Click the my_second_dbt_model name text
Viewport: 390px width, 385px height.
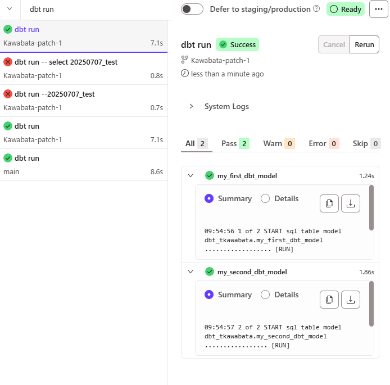pos(252,272)
